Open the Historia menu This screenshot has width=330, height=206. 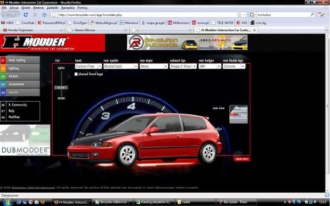pos(38,8)
